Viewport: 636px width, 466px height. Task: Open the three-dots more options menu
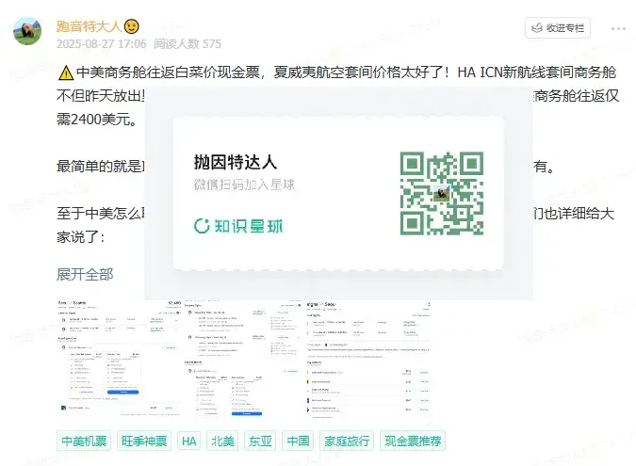pos(618,29)
